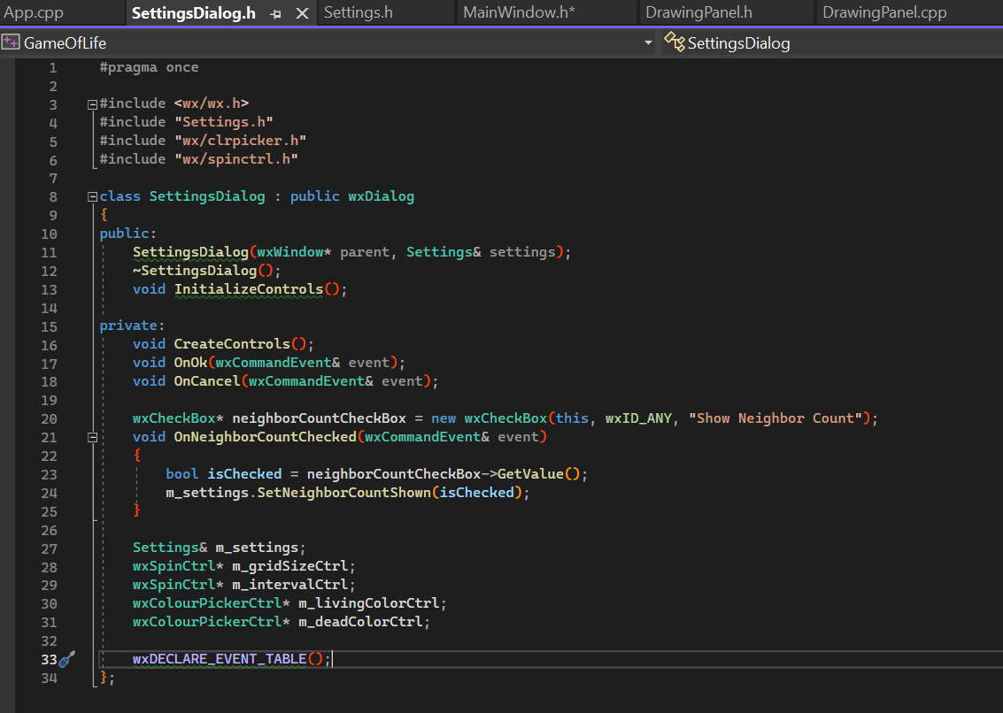Open the MainWindow.h* tab
Screen dimensions: 1003x713
(519, 13)
